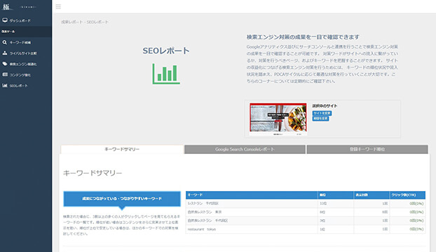This screenshot has width=436, height=252.
Task: Click the magnifier icon for keyword search
Action: [x=5, y=42]
